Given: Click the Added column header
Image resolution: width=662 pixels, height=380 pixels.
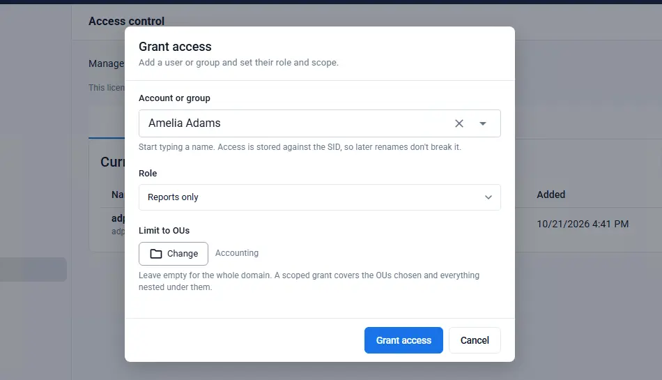Looking at the screenshot, I should click(x=551, y=195).
